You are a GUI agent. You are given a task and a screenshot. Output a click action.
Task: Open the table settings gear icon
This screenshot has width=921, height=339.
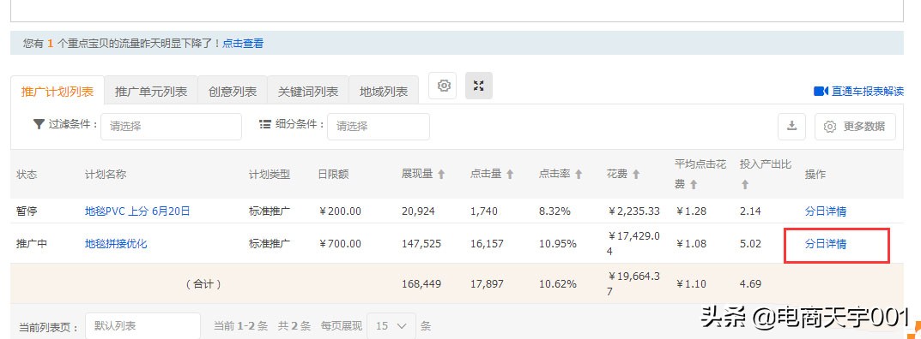pyautogui.click(x=444, y=86)
